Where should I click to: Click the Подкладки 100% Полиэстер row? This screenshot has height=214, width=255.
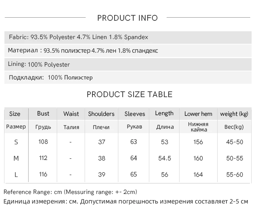click(x=51, y=77)
